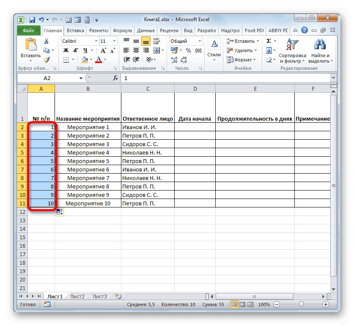The width and height of the screenshot is (354, 326).
Task: Select the Fill down icon in Editing group
Action: click(x=269, y=50)
